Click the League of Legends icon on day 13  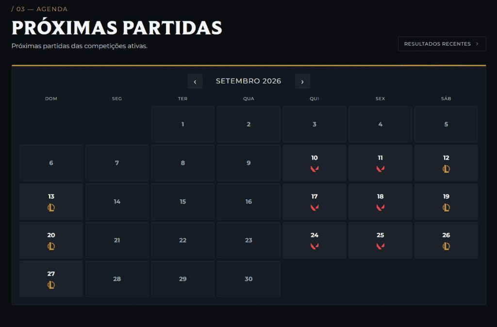(x=51, y=208)
